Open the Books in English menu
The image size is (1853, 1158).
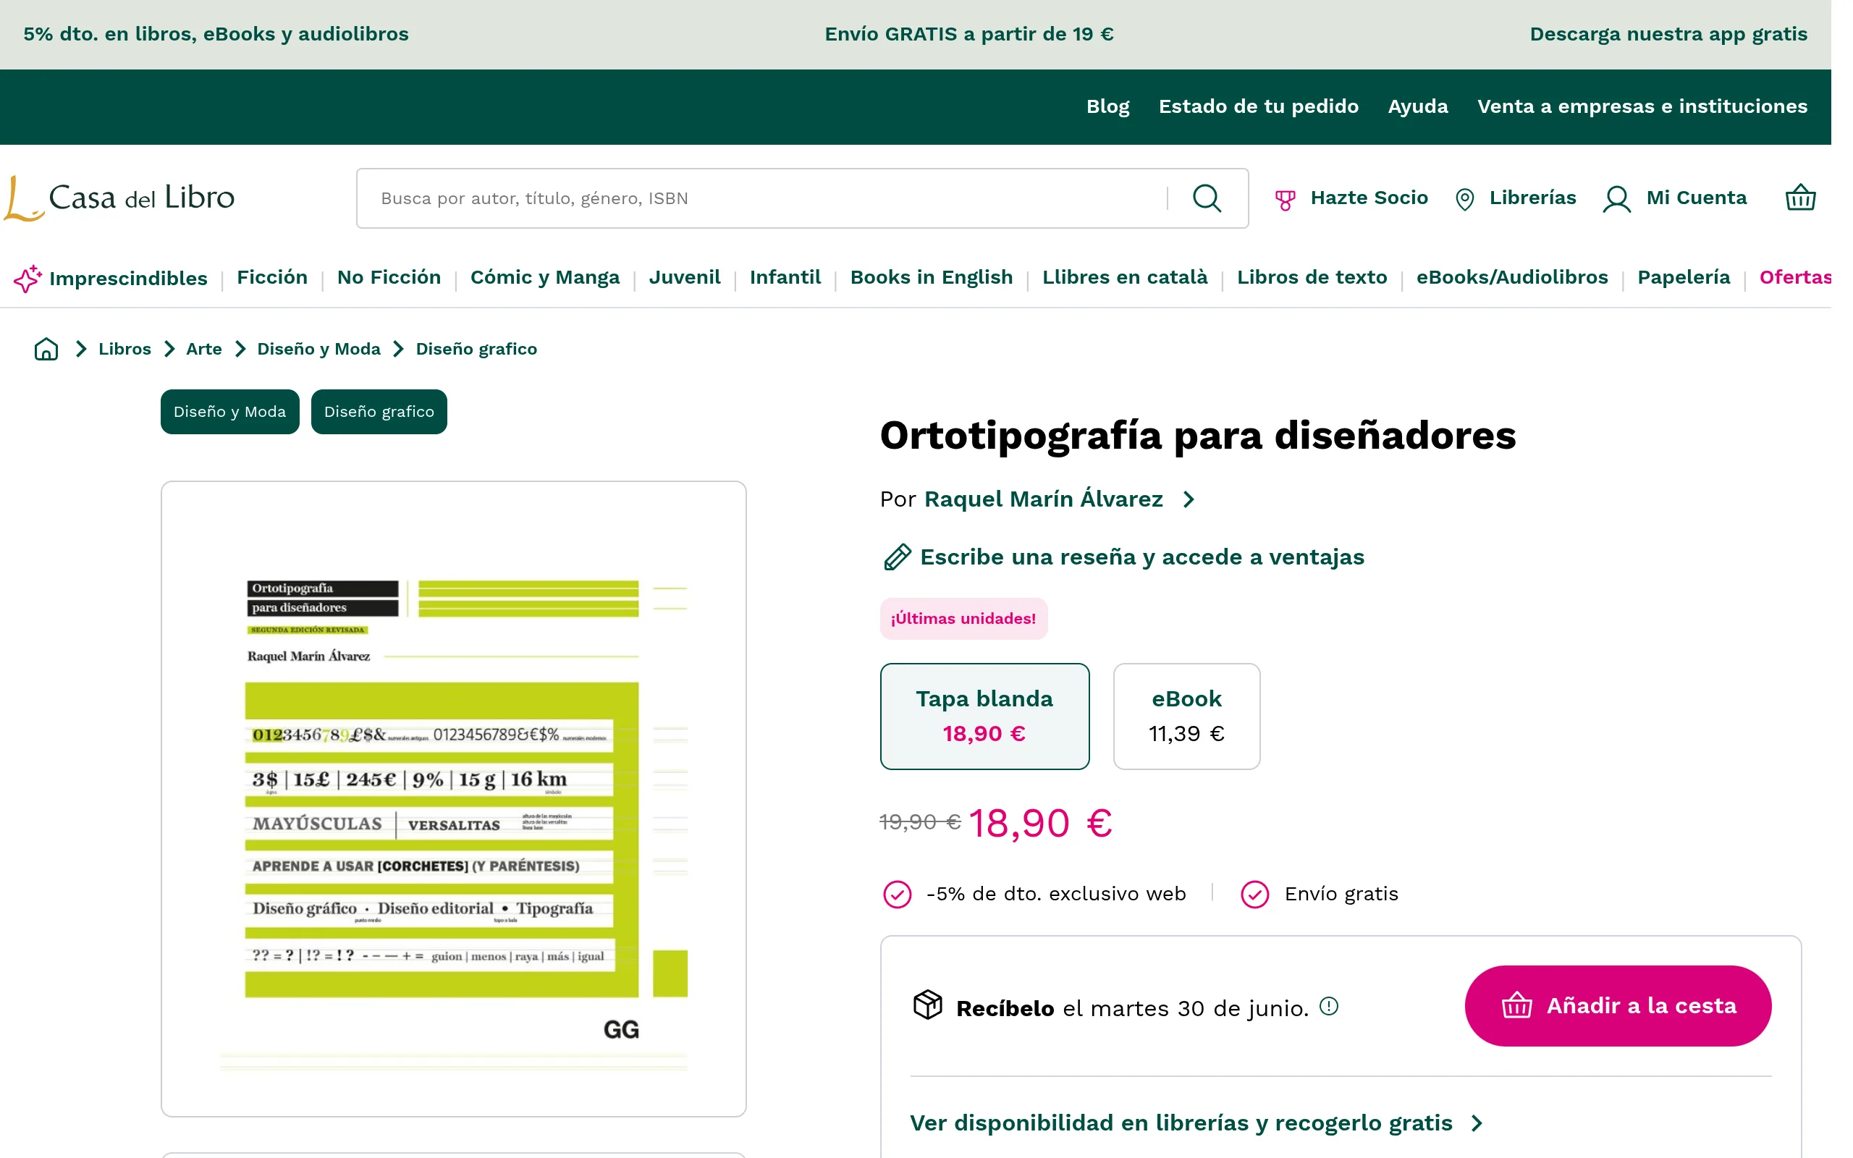coord(931,277)
